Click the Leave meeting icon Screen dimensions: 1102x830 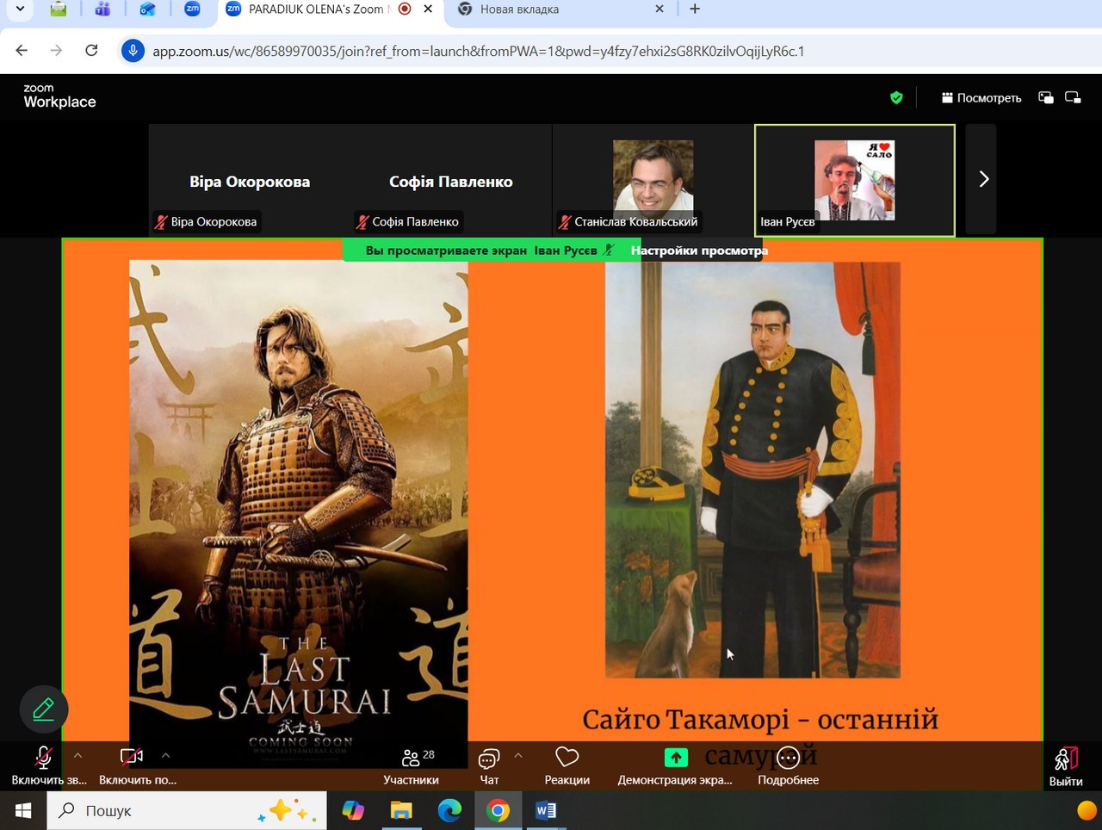point(1066,759)
